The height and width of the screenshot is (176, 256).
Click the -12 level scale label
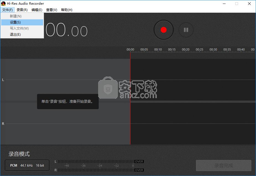pos(116,166)
